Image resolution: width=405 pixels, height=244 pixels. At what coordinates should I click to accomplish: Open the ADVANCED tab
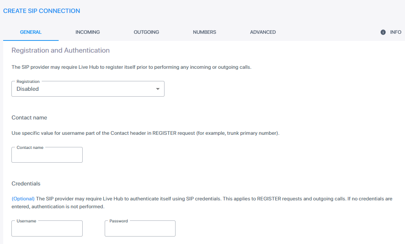[263, 32]
